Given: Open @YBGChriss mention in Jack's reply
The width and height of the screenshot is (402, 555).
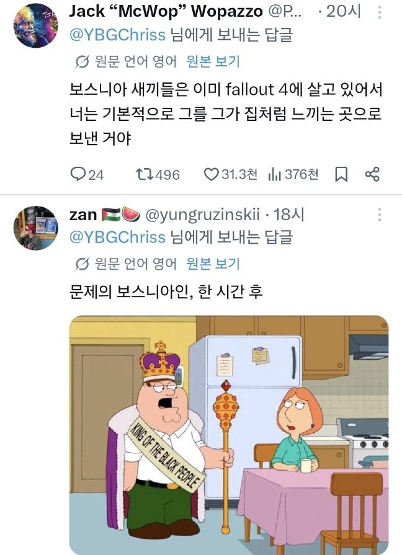Looking at the screenshot, I should (118, 35).
